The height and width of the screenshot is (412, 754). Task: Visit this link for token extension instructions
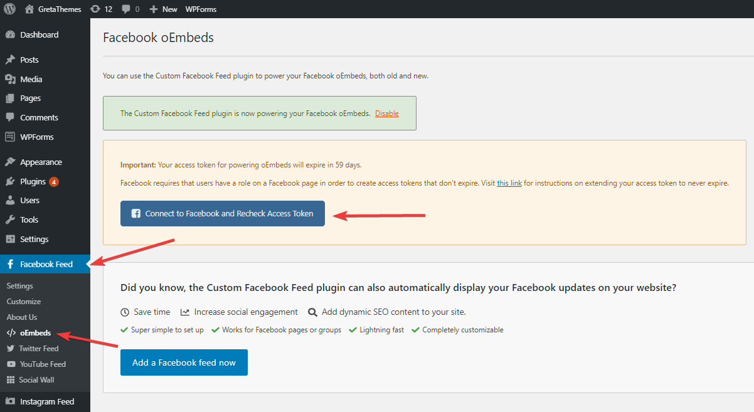pos(509,183)
